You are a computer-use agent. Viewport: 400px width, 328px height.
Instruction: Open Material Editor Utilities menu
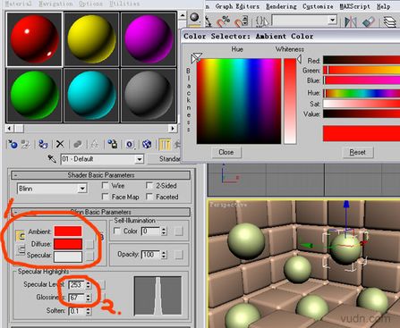[124, 4]
